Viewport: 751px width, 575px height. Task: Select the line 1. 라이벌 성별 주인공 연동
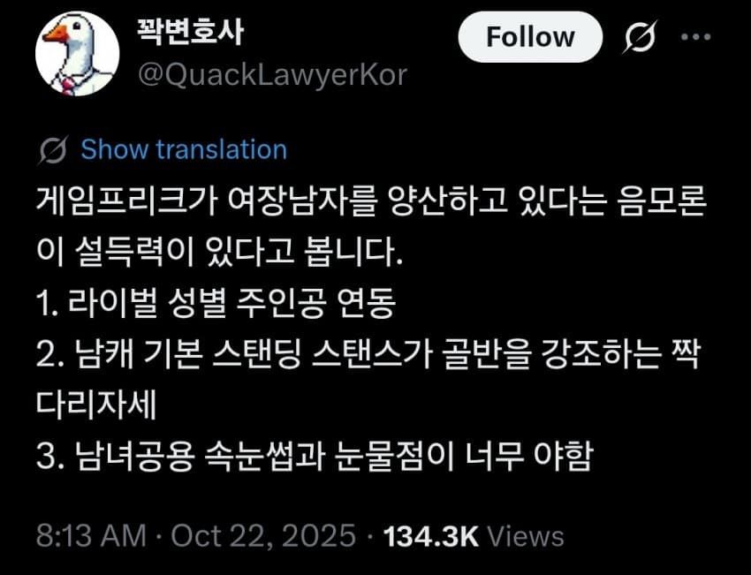coord(216,304)
